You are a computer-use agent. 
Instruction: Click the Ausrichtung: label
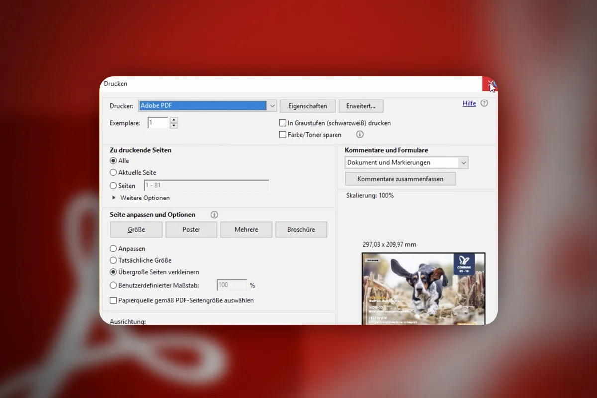pyautogui.click(x=128, y=321)
